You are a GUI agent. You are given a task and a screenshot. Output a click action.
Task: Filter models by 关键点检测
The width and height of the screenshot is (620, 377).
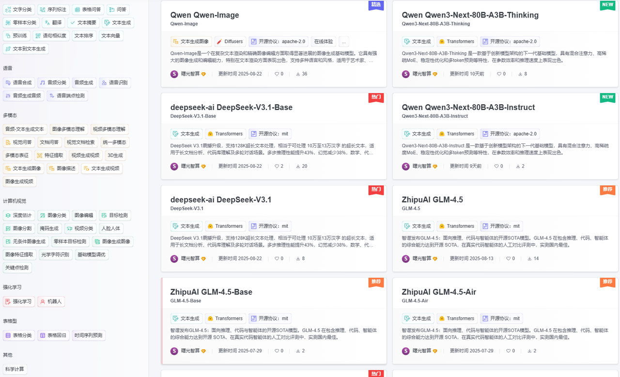[16, 267]
